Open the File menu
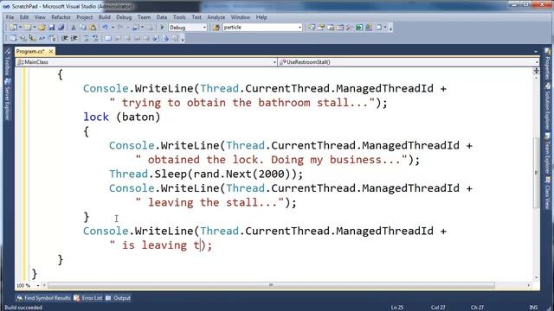This screenshot has height=311, width=554. point(10,17)
